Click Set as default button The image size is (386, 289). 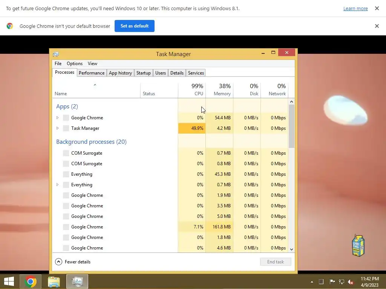click(x=135, y=26)
